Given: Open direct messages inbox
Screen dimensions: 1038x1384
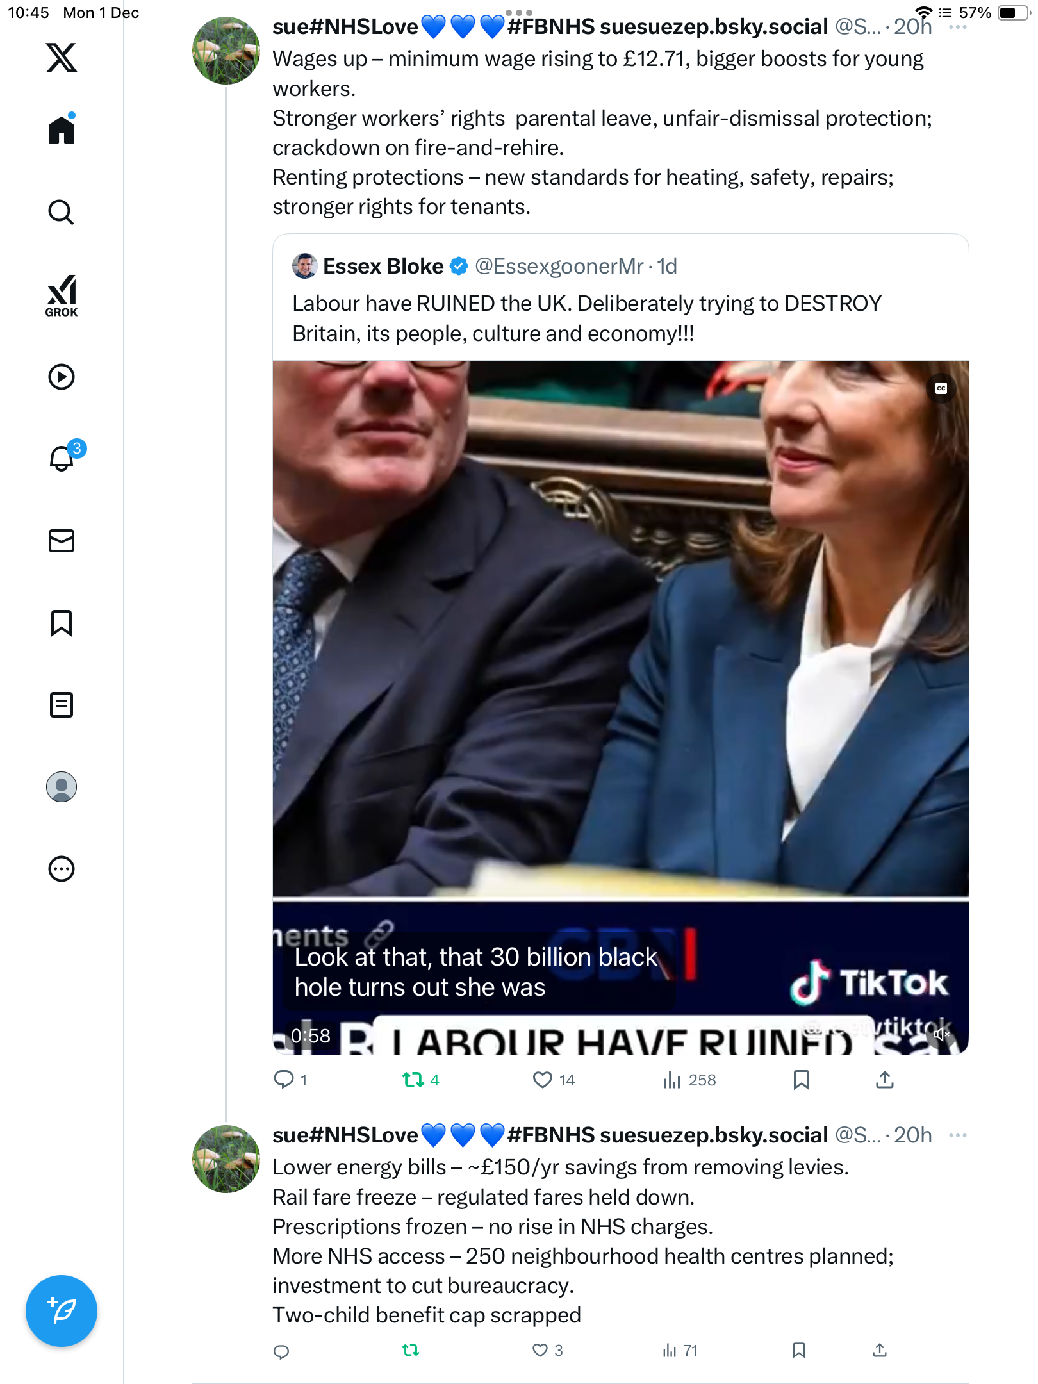Looking at the screenshot, I should click(62, 541).
